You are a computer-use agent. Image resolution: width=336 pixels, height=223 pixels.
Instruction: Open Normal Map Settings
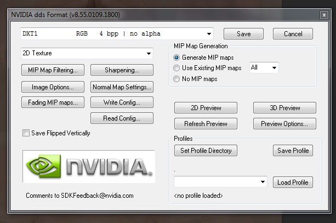coord(121,87)
